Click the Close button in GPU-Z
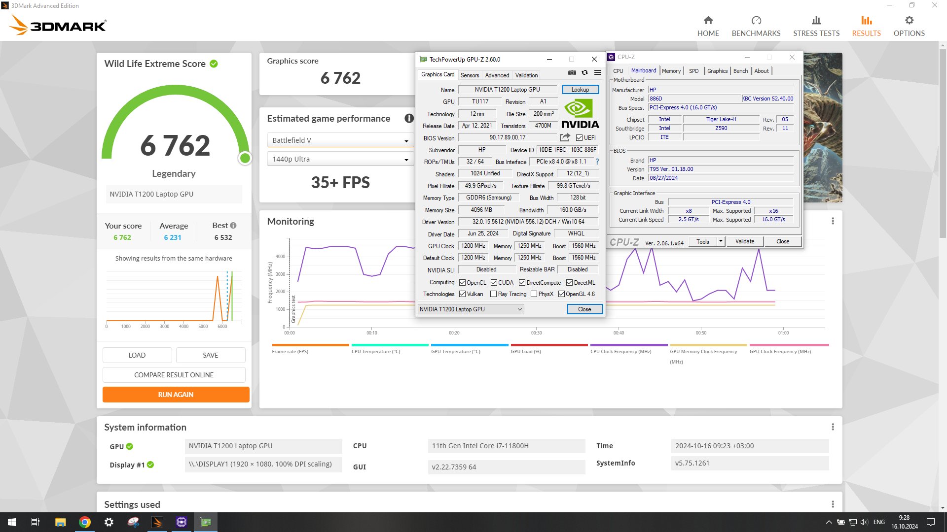This screenshot has width=947, height=532. point(584,309)
